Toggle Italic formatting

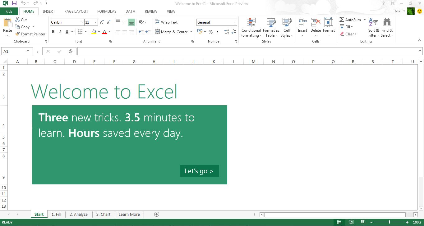pyautogui.click(x=60, y=32)
